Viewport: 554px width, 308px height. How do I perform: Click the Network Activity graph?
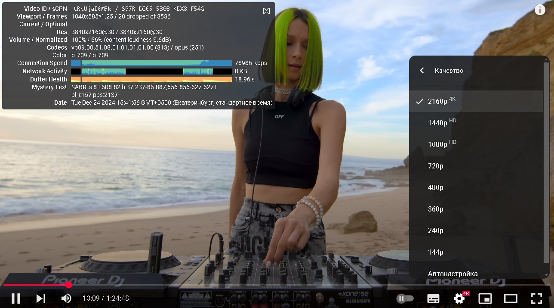[x=151, y=71]
